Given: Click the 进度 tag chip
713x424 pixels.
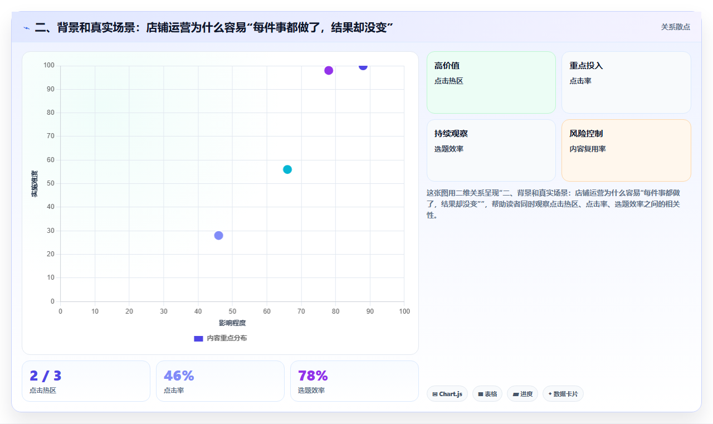Looking at the screenshot, I should point(522,394).
